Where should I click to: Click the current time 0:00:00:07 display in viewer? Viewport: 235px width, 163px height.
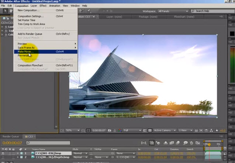99,130
